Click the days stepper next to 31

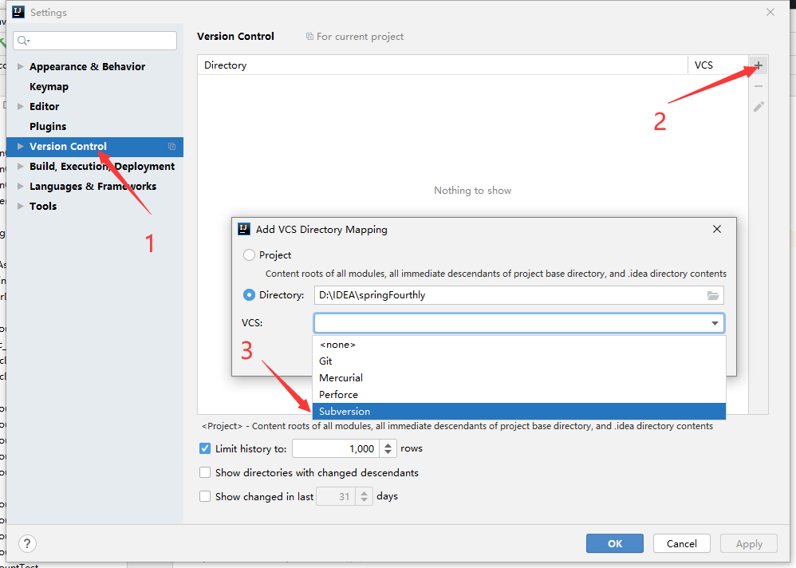(364, 496)
